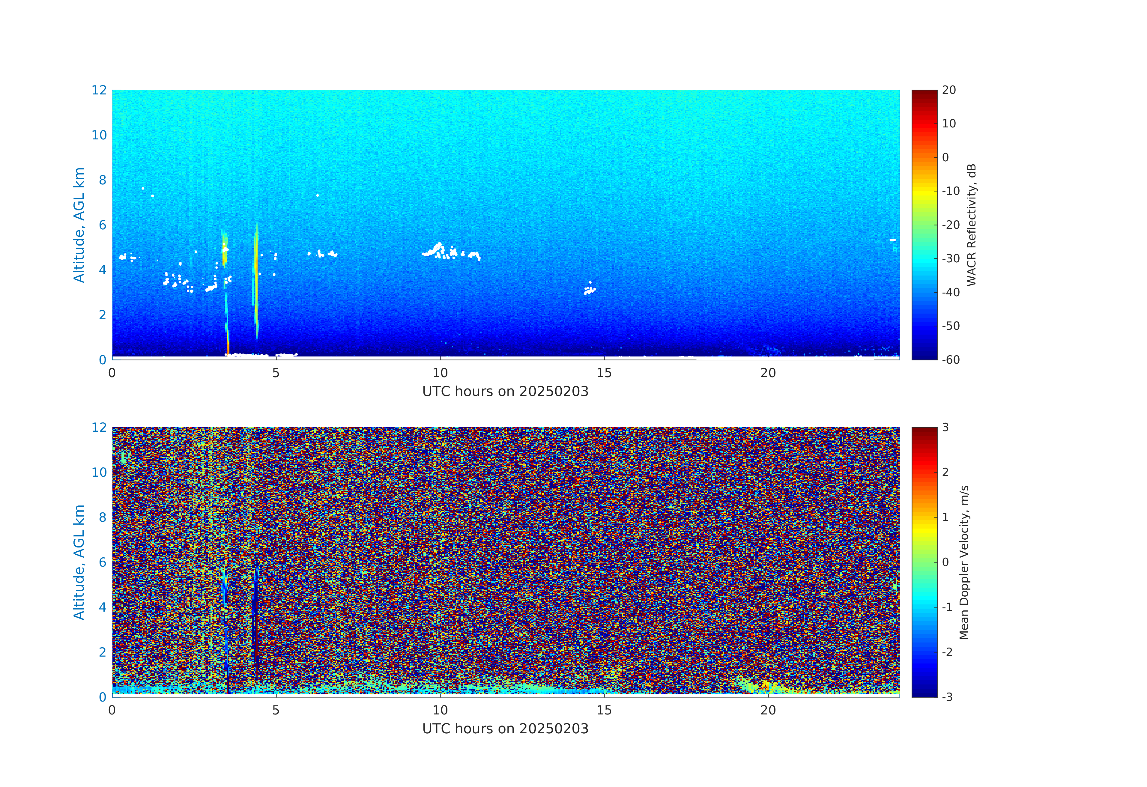Click the 'WACR Reflectivity, dB' colorbar label
1147x787 pixels.
coord(971,225)
